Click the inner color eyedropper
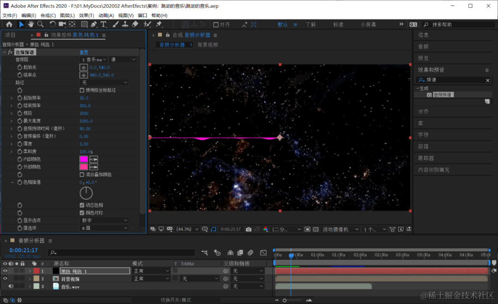The height and width of the screenshot is (304, 498). coord(94,159)
